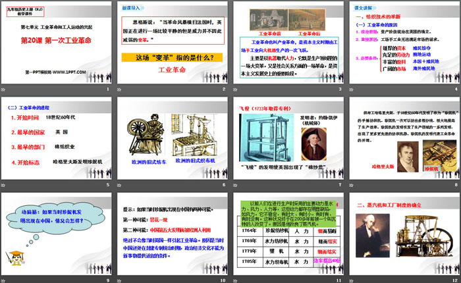
Task: Click the animation star icon under slide 1
Action: (x=3, y=90)
